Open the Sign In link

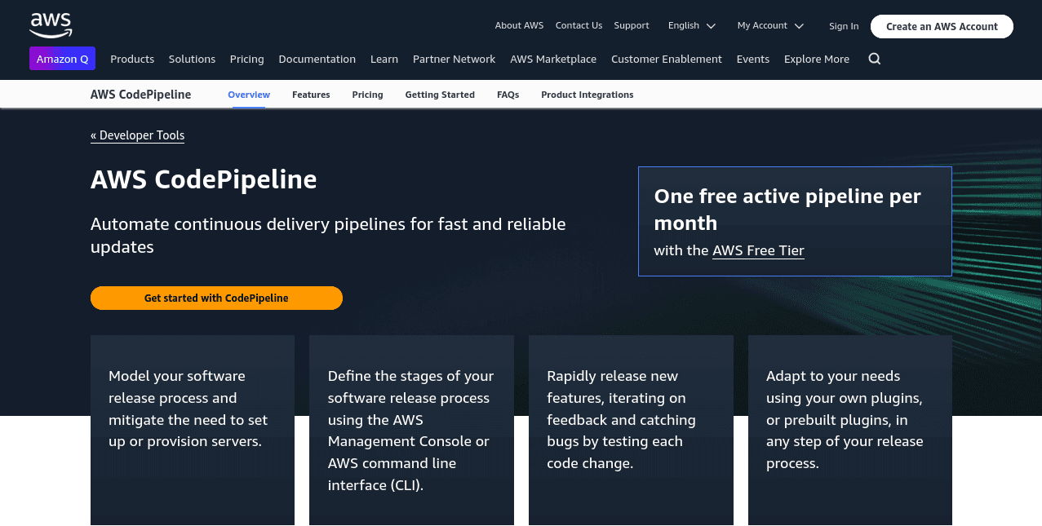tap(844, 26)
